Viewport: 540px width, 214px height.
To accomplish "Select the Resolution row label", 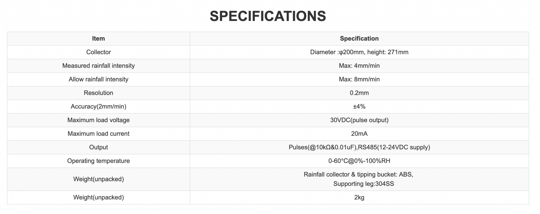I will pyautogui.click(x=98, y=93).
